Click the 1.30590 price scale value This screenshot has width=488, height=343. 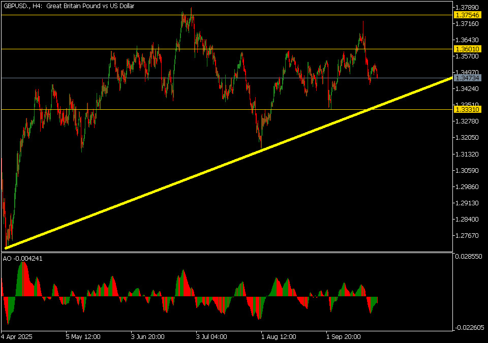[467, 171]
